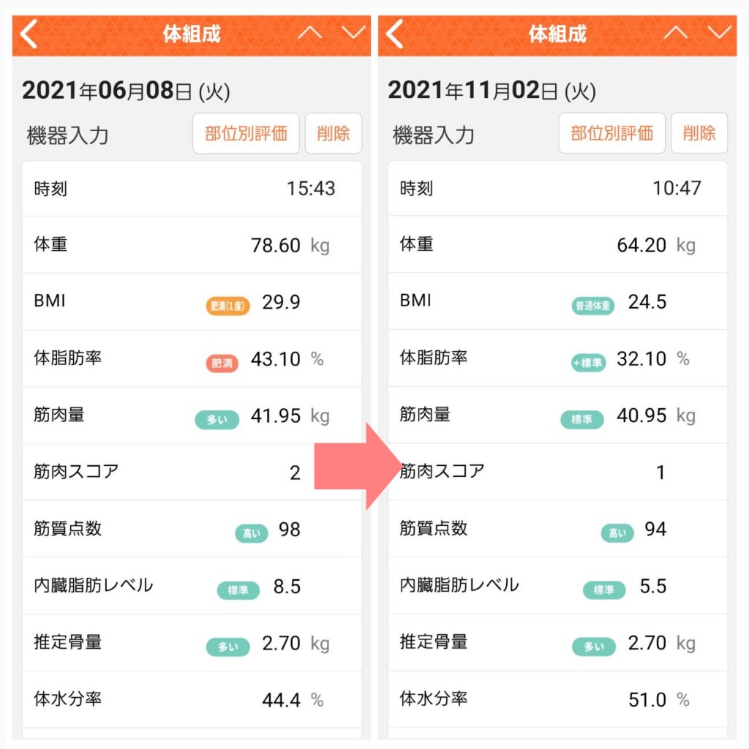Tap the back arrow on the 11月02日 screen
This screenshot has height=749, width=749.
point(395,34)
